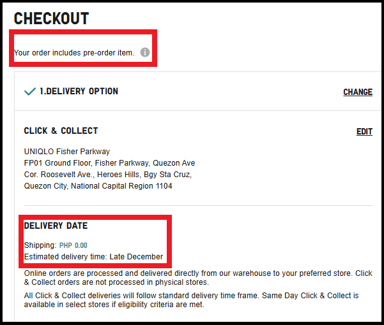384x325 pixels.
Task: Click the Online orders processing paragraph
Action: click(x=198, y=277)
